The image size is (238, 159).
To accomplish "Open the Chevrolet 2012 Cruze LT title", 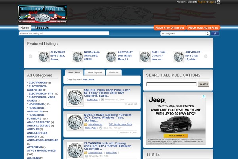I will pyautogui.click(x=193, y=56).
